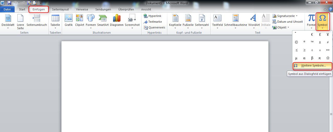333x132 pixels.
Task: Insert the trademark symbol
Action: point(312,42)
